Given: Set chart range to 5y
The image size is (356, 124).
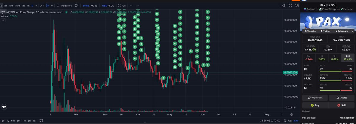Looking at the screenshot, I should tap(3, 120).
